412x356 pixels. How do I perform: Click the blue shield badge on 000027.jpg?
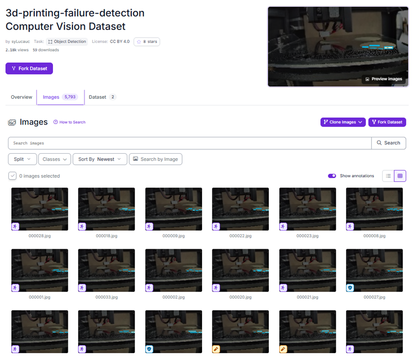pyautogui.click(x=350, y=288)
